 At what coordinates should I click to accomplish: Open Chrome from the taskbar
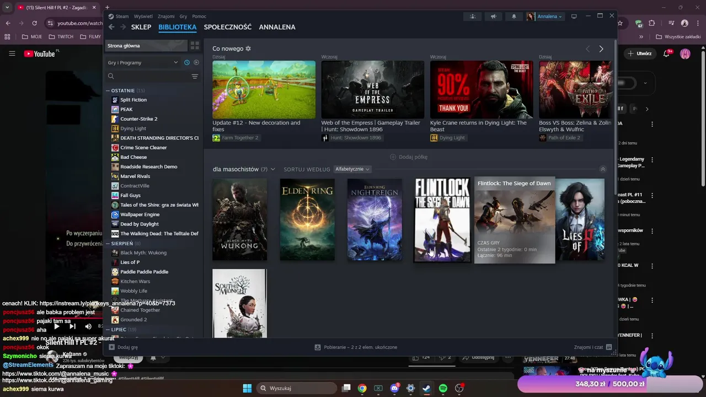[362, 388]
